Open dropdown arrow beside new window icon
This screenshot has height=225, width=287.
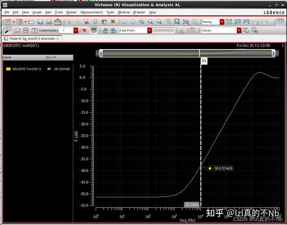click(14, 22)
